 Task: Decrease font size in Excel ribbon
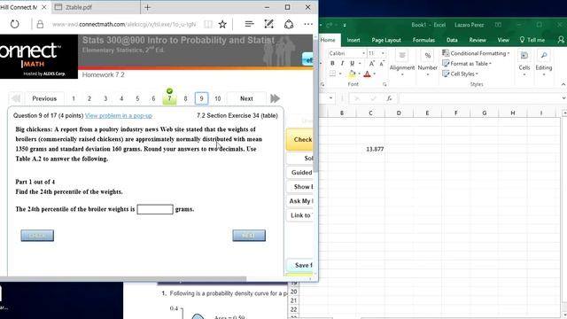[382, 63]
